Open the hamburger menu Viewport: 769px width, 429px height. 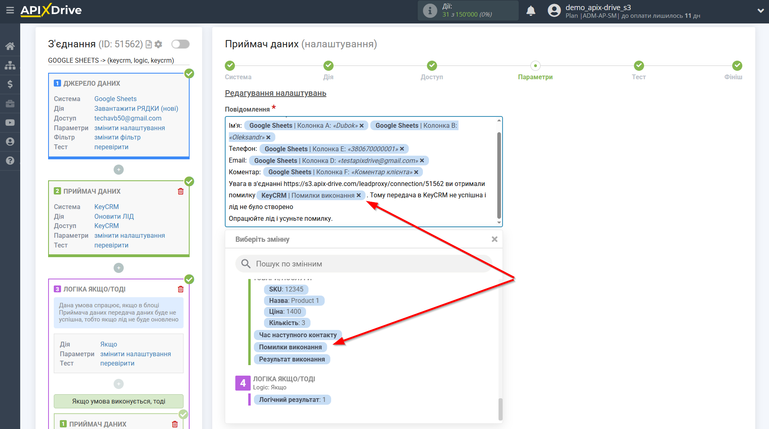click(10, 10)
